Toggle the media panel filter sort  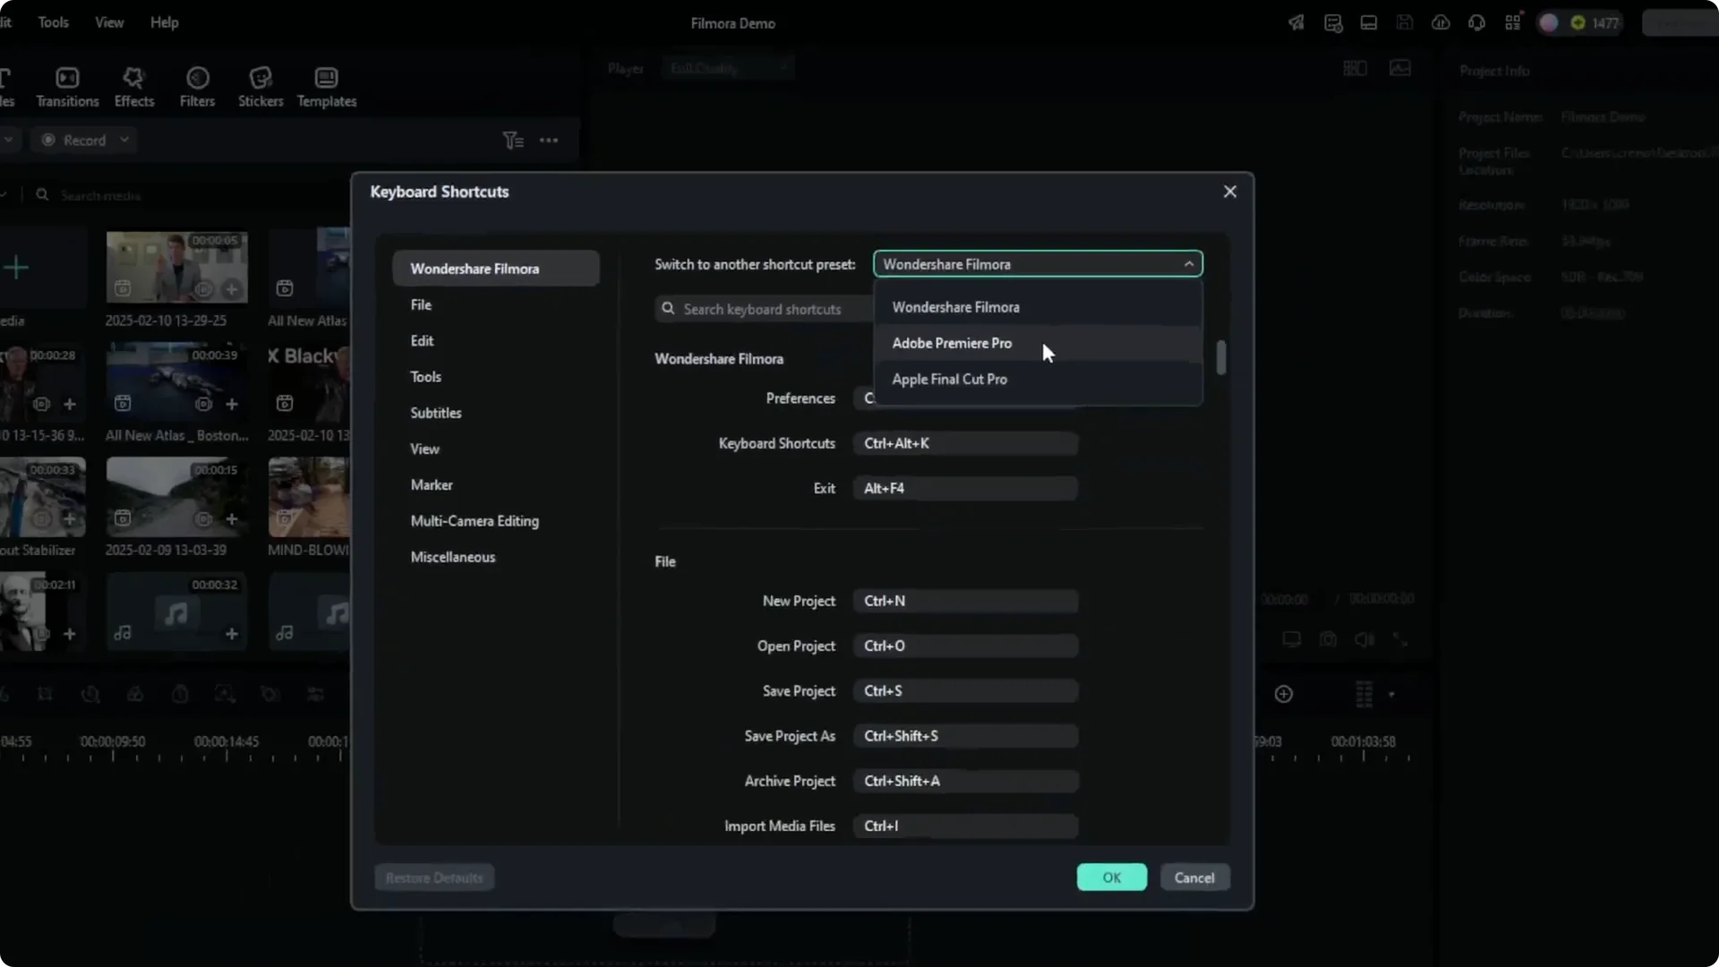pyautogui.click(x=511, y=140)
